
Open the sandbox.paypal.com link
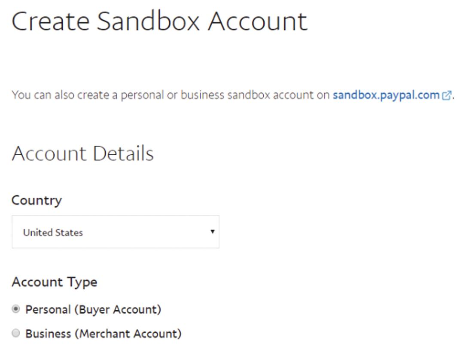click(386, 95)
